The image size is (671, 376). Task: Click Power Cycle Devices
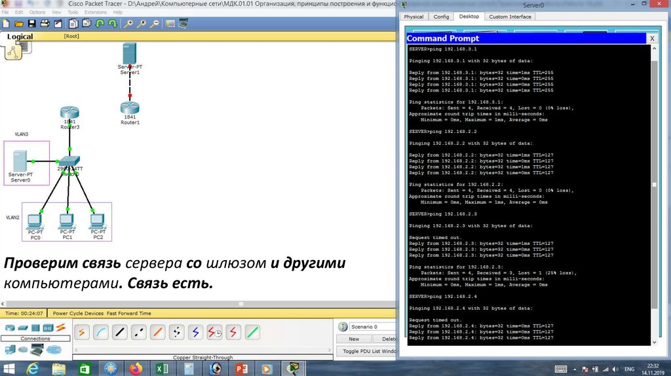(x=79, y=313)
